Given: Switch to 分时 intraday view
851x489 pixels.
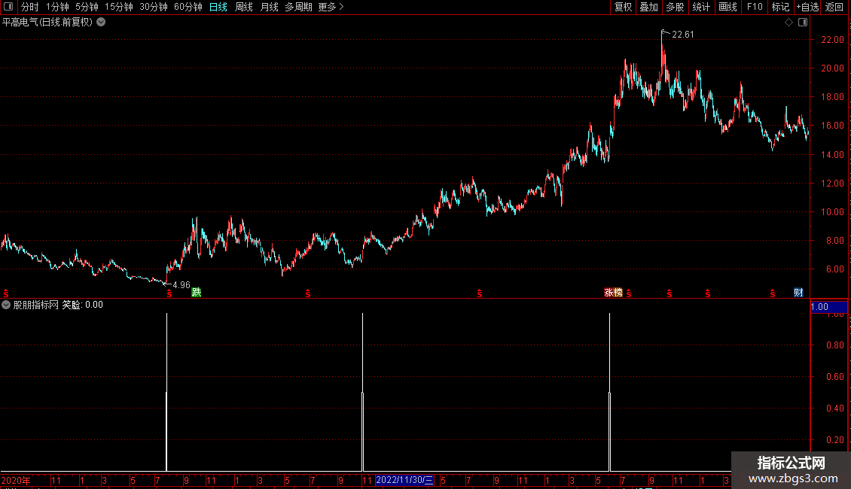Looking at the screenshot, I should [30, 7].
